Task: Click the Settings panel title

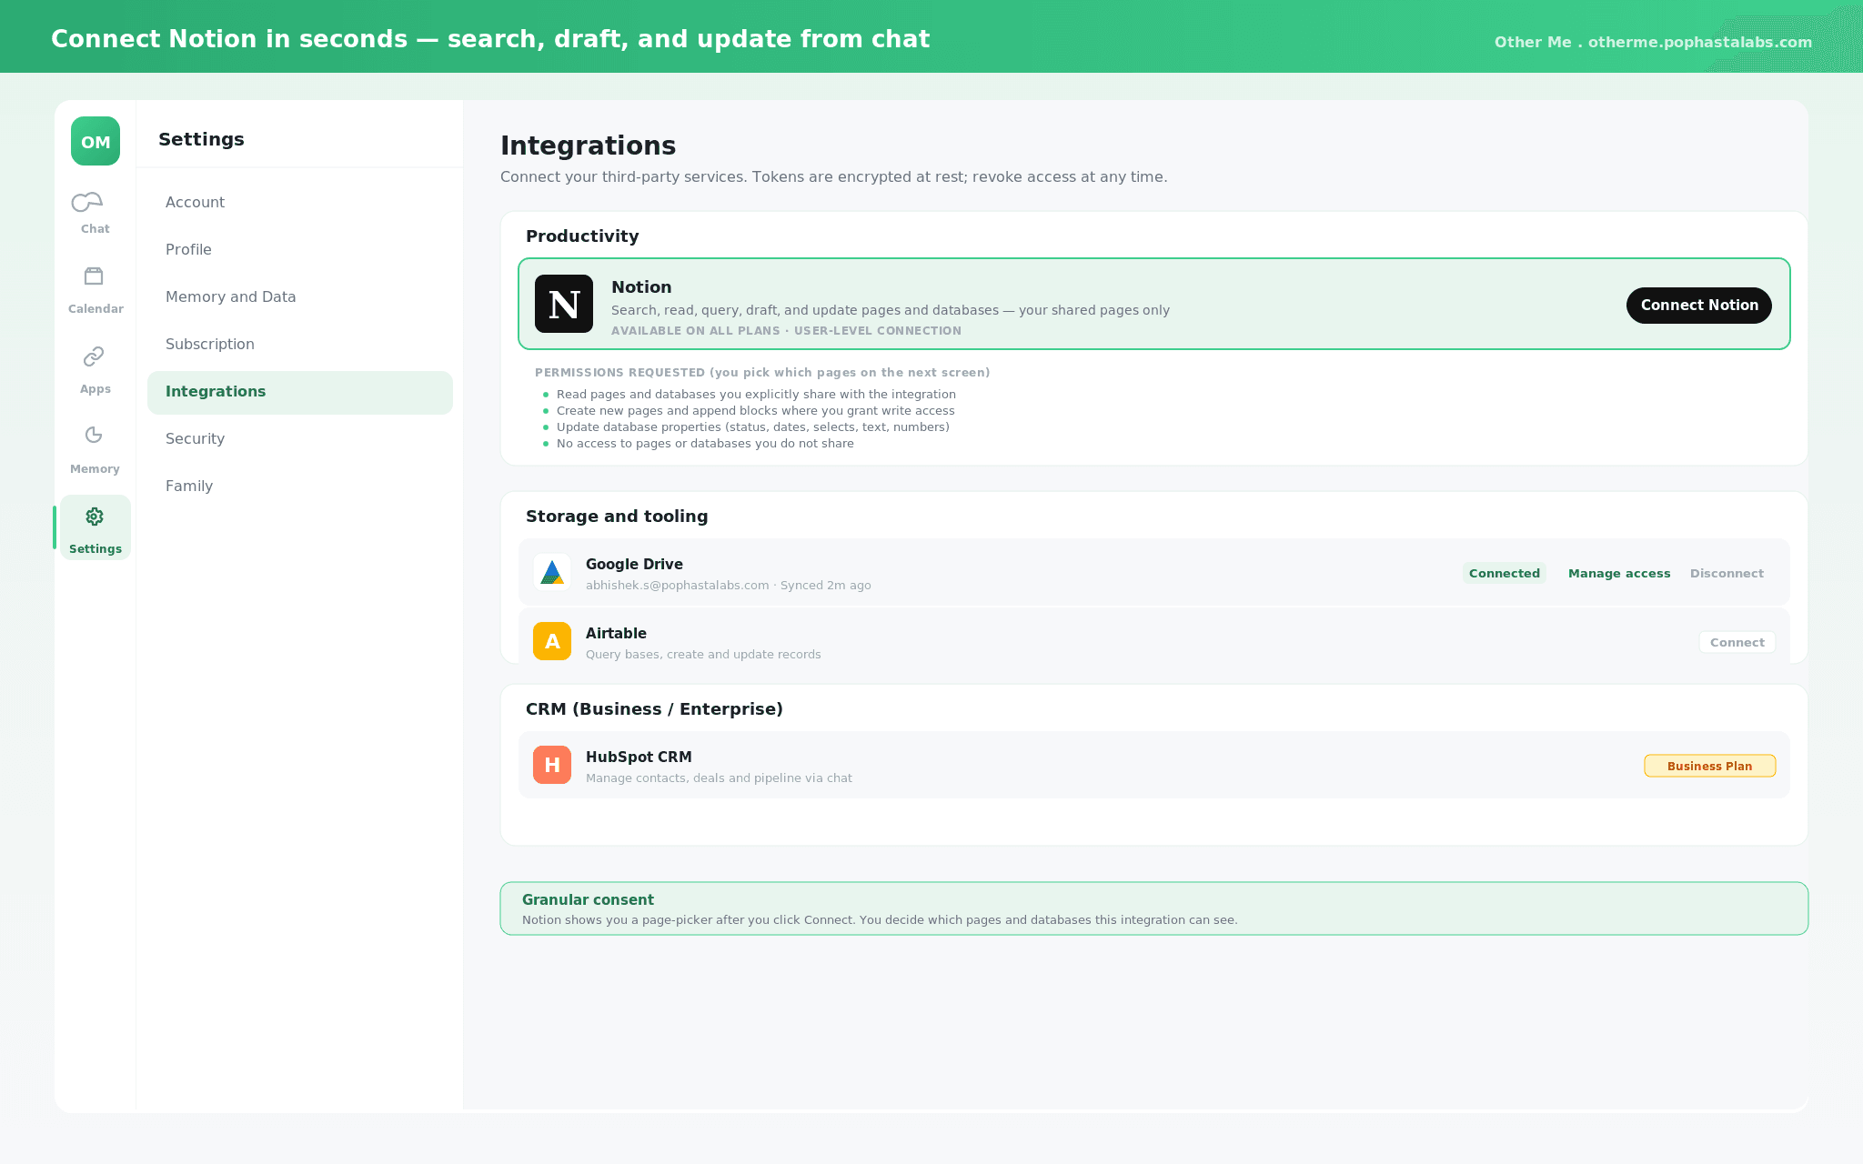Action: point(201,139)
